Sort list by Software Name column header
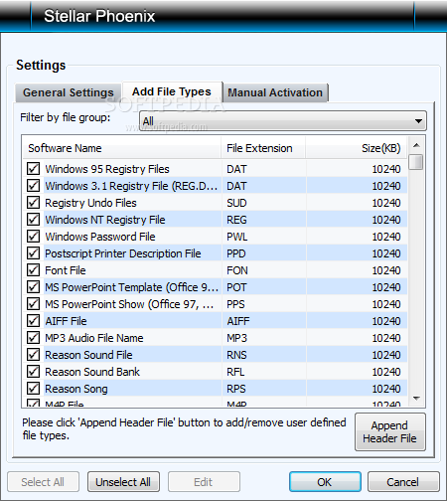The image size is (447, 501). 122,148
